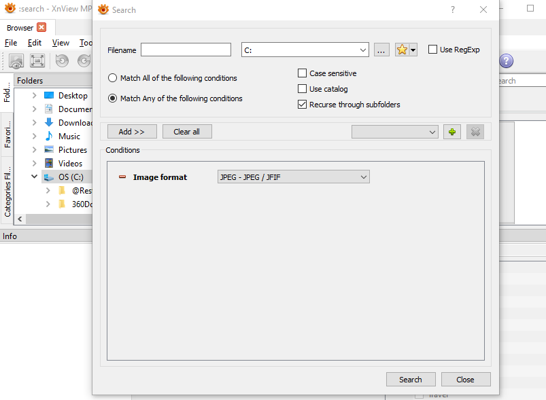Click the view image toolbar icon in XnView

tap(16, 61)
